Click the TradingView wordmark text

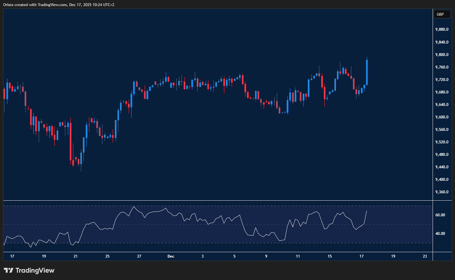click(35, 270)
